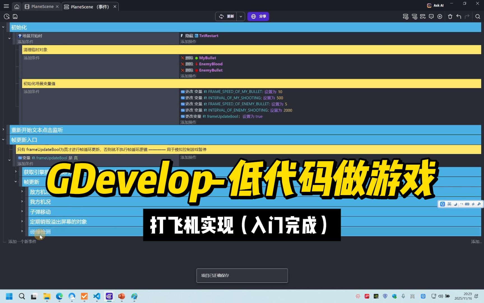Click the 添加... link at bottom right

pyautogui.click(x=476, y=242)
